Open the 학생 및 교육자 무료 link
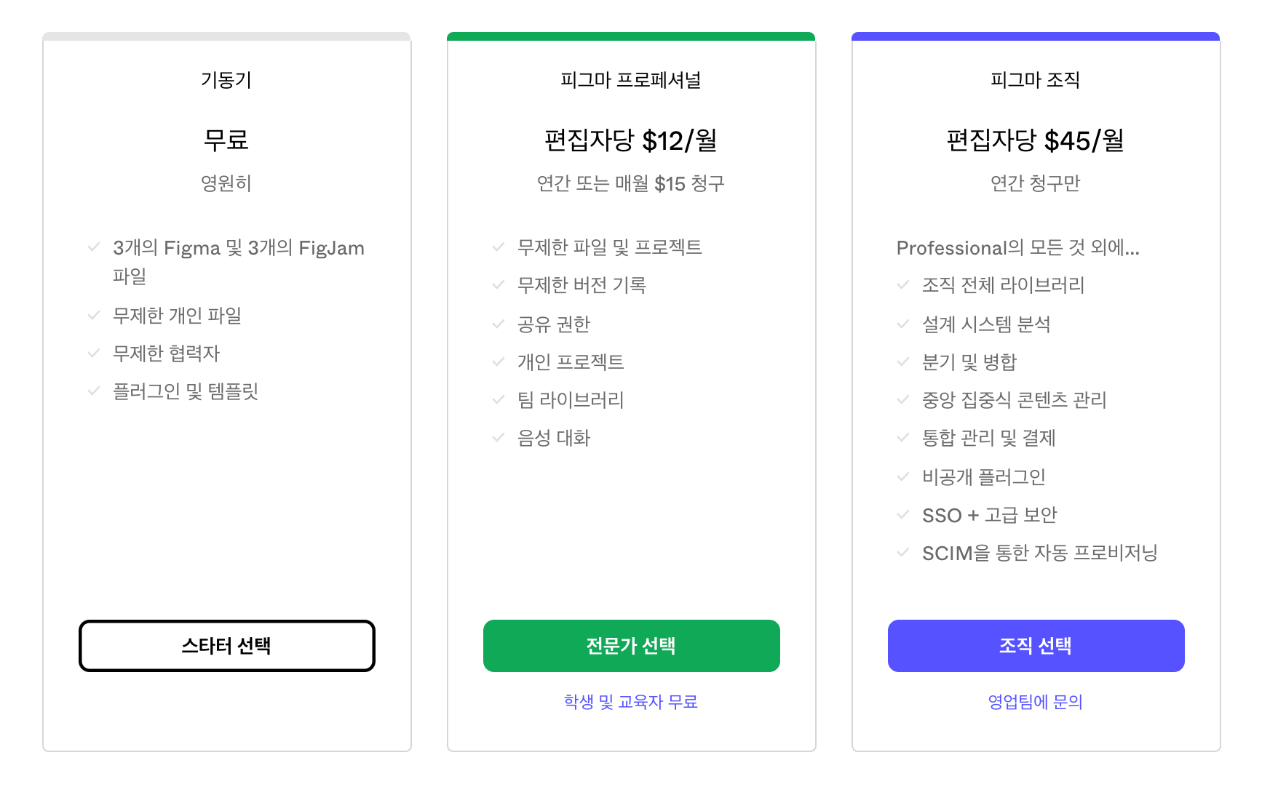The image size is (1278, 787). click(x=631, y=701)
